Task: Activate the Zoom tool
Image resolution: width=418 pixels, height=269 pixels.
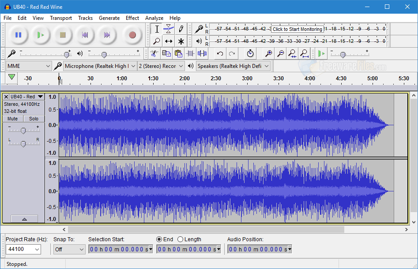Action: pos(157,41)
